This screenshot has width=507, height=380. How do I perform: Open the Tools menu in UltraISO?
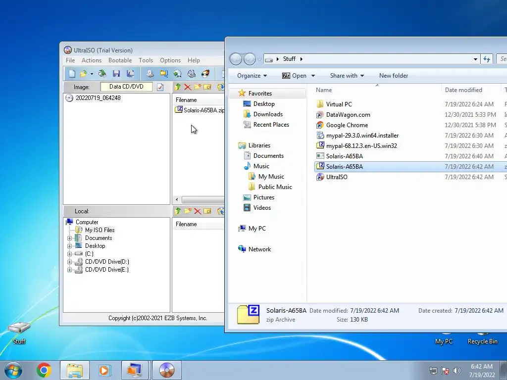click(146, 60)
